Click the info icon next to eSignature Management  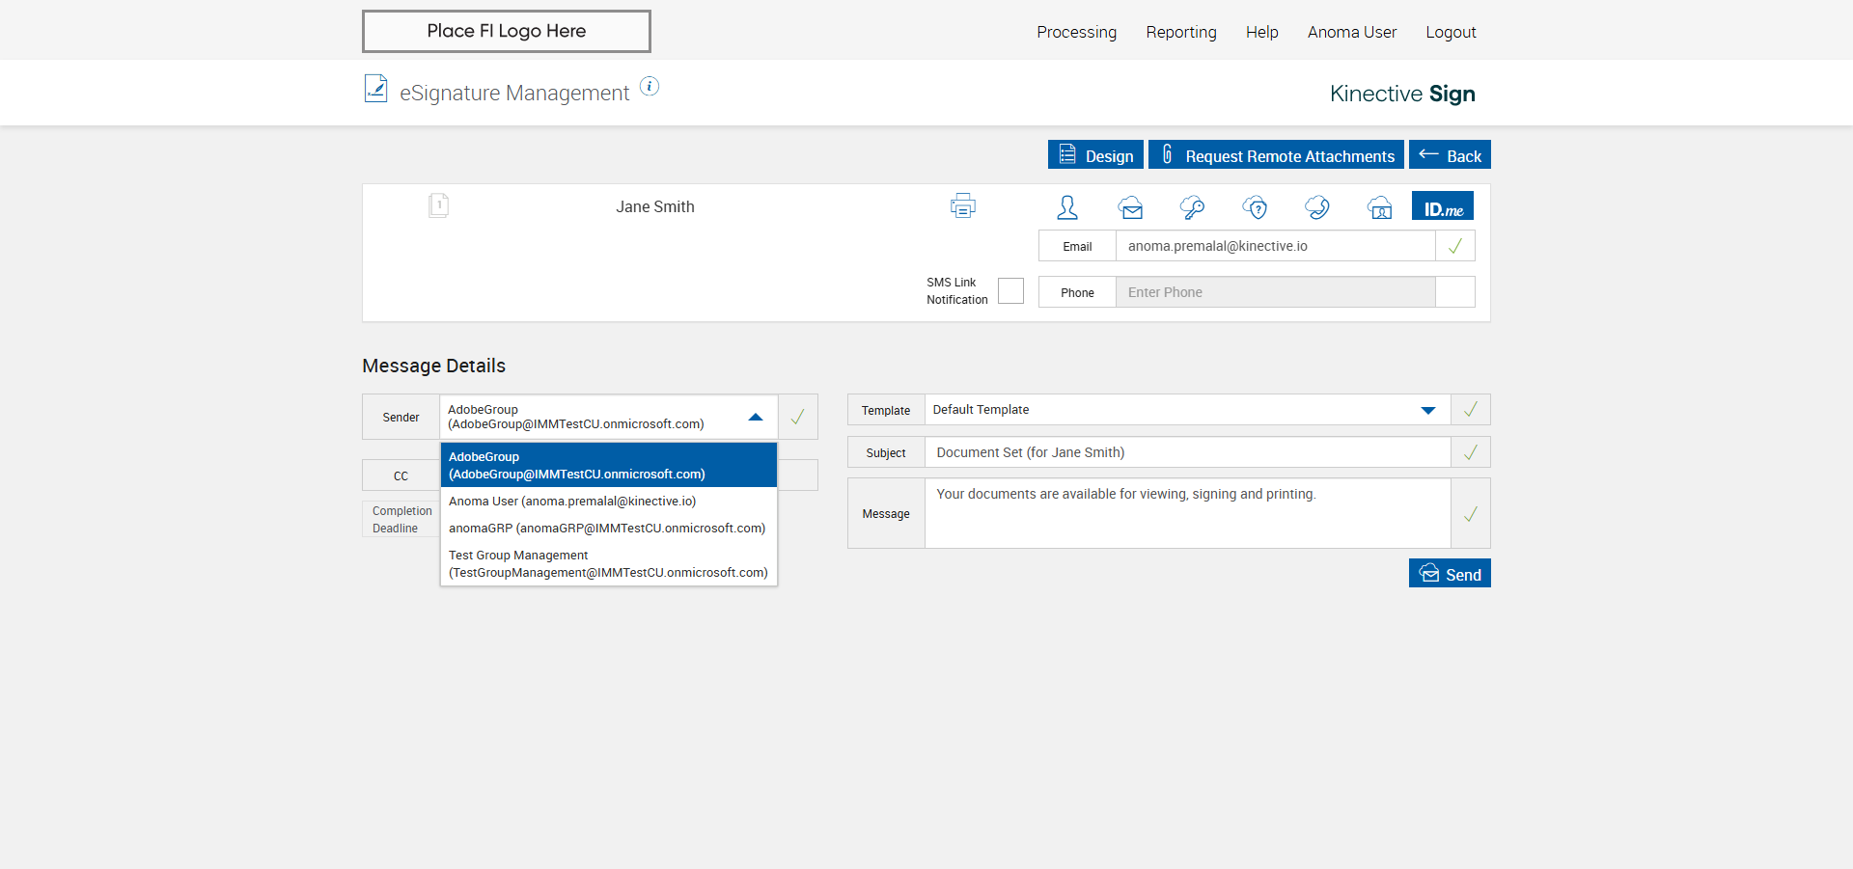650,87
